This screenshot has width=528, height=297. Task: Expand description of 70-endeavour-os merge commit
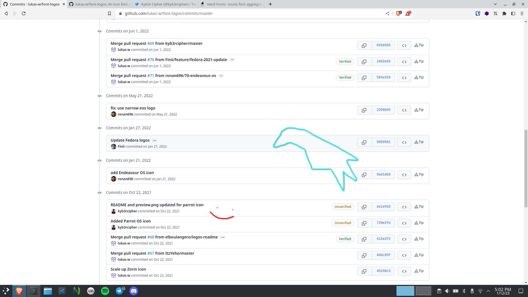click(221, 76)
